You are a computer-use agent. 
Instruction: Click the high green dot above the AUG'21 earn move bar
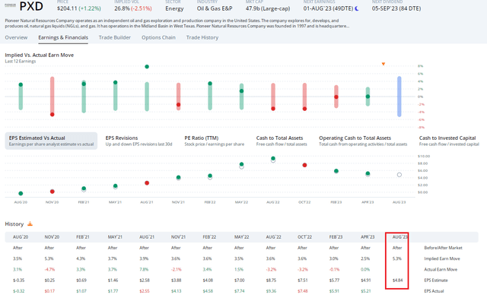pos(147,67)
